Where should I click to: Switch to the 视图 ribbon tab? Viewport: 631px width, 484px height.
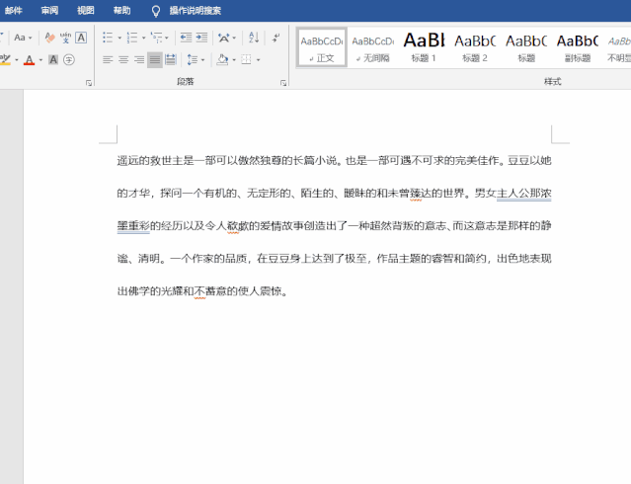[86, 10]
